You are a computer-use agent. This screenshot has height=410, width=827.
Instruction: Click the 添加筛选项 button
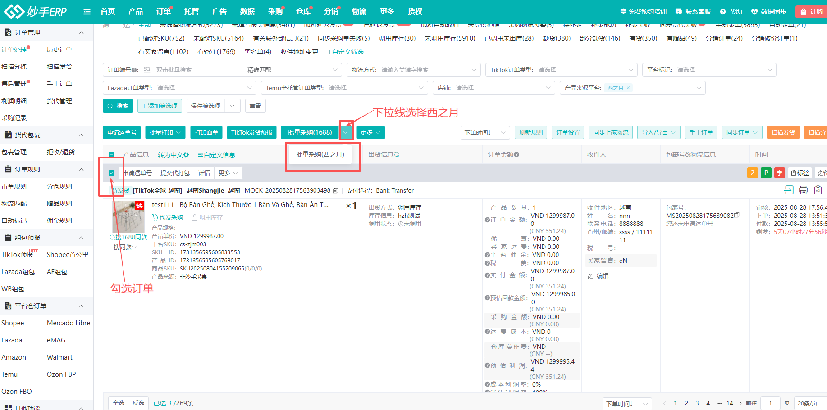pyautogui.click(x=160, y=106)
